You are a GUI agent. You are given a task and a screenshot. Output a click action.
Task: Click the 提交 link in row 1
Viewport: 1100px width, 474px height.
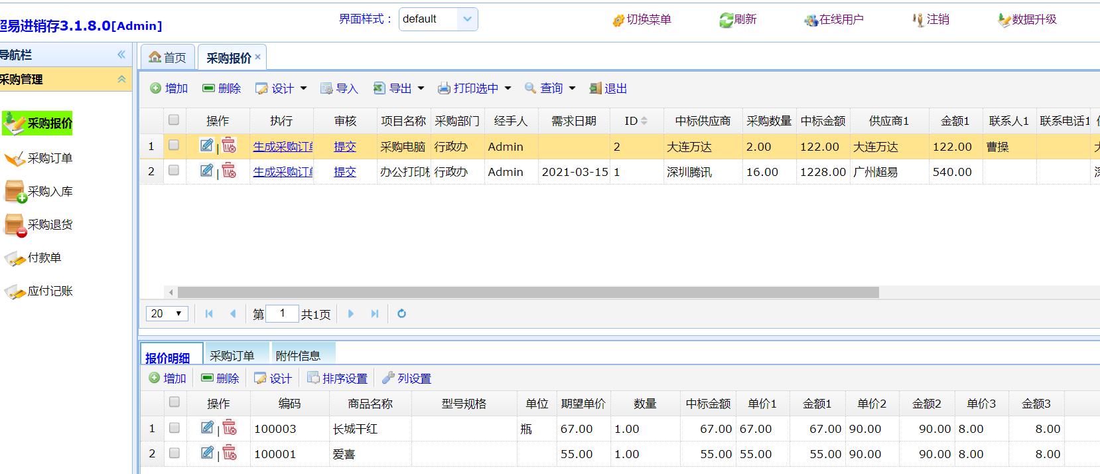[345, 147]
